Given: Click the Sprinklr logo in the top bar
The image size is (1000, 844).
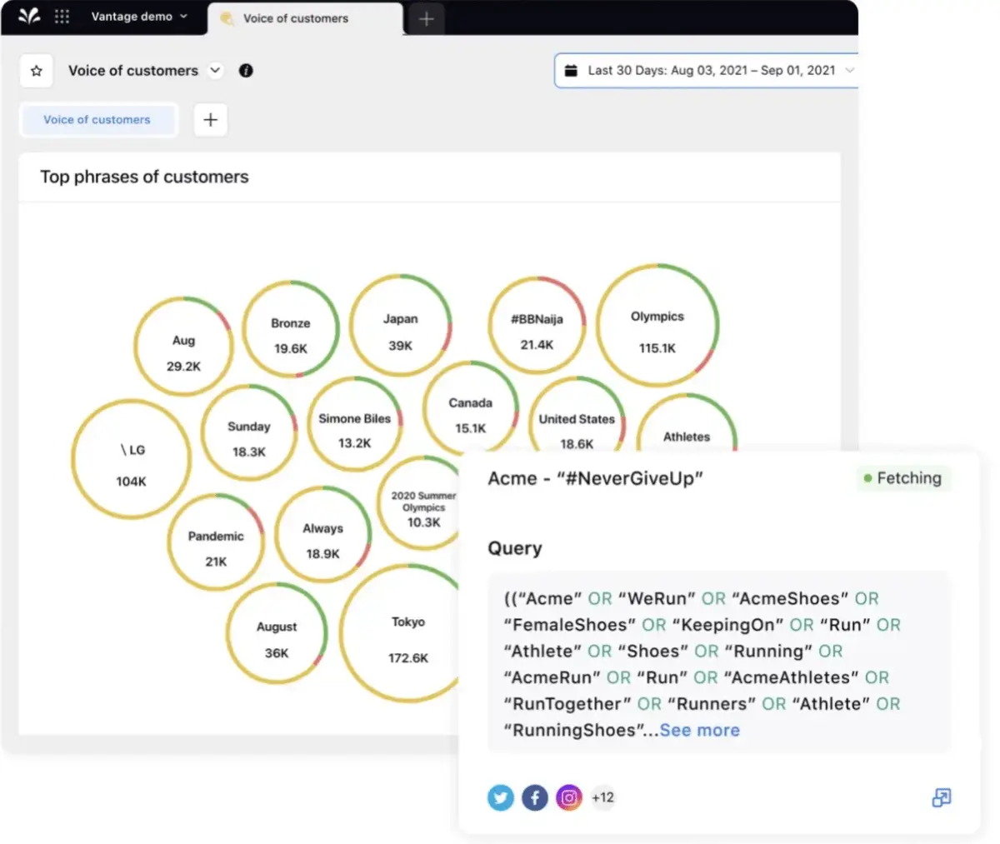Looking at the screenshot, I should [x=28, y=16].
